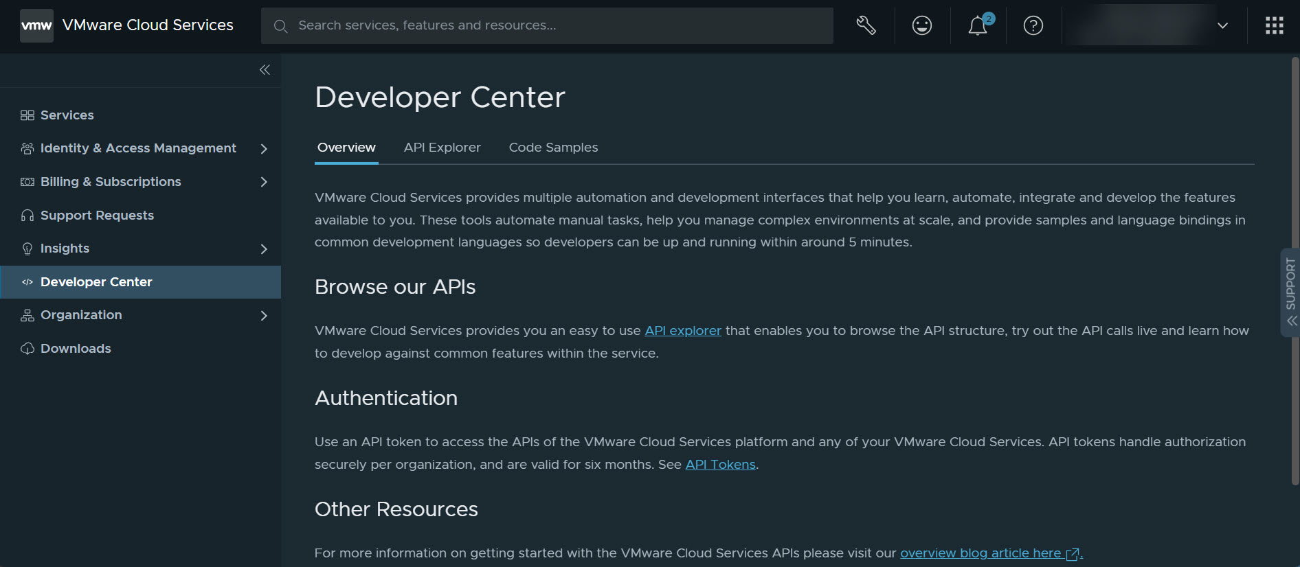Click the Downloads cloud icon
Image resolution: width=1300 pixels, height=567 pixels.
[x=27, y=349]
